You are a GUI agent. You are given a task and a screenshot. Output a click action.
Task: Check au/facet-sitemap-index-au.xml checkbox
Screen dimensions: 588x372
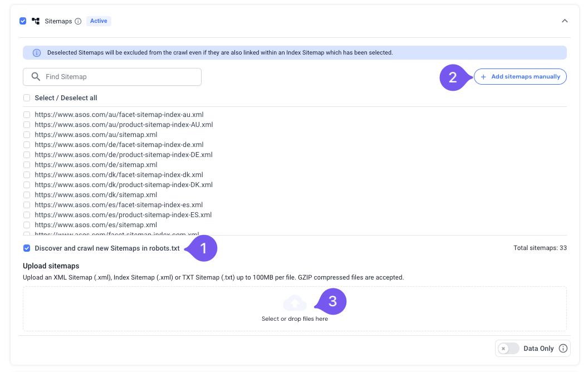(27, 115)
